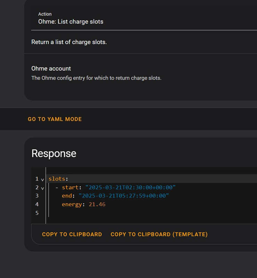Click line number 3 in response editor
Image resolution: width=257 pixels, height=278 pixels.
pos(37,196)
